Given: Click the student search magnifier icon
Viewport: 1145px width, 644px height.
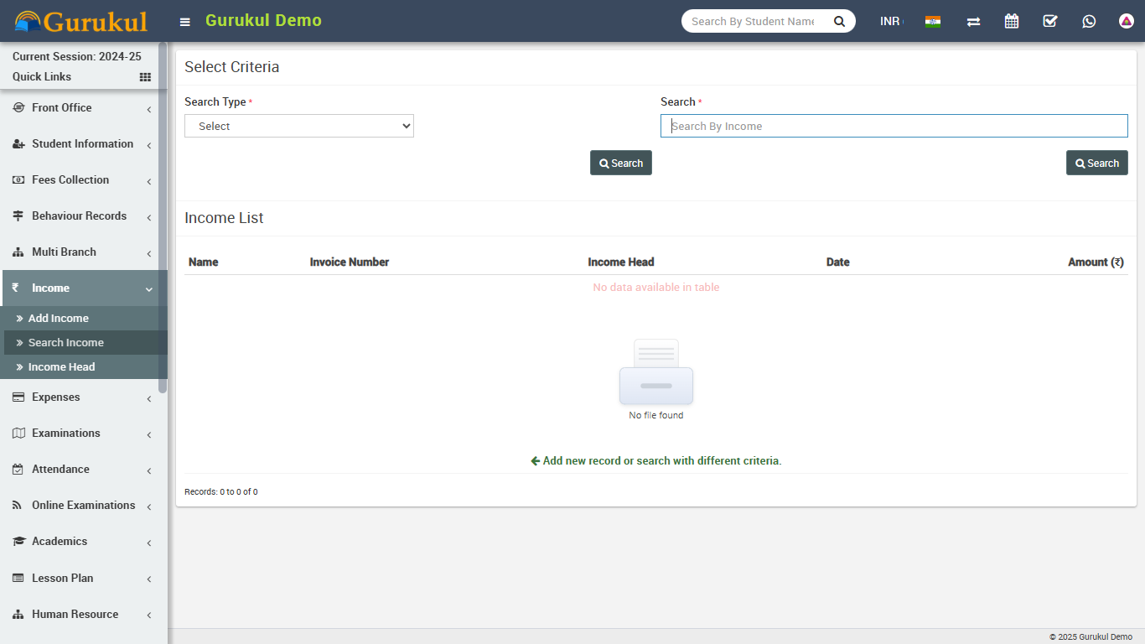Looking at the screenshot, I should click(x=839, y=21).
